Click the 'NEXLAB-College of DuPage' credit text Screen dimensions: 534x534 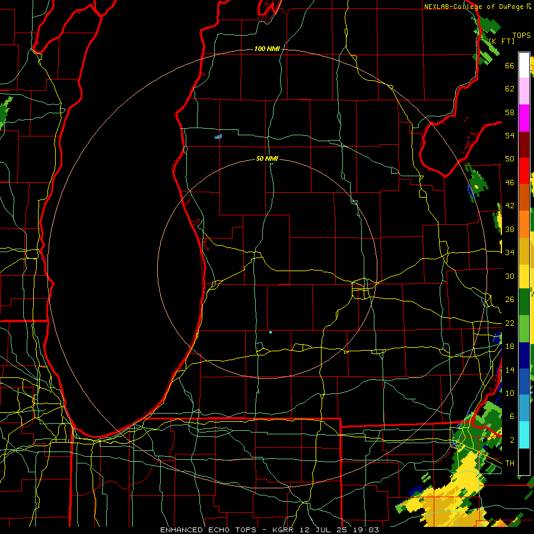click(x=473, y=7)
